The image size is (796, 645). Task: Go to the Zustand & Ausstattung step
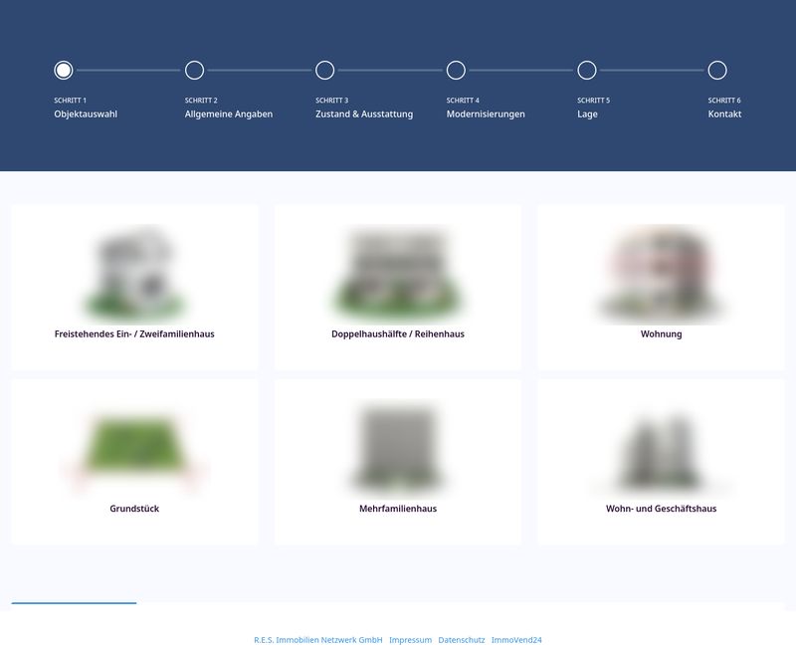(364, 114)
